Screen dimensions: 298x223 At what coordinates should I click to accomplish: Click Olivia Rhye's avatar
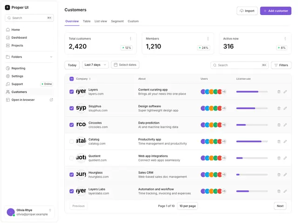11,212
